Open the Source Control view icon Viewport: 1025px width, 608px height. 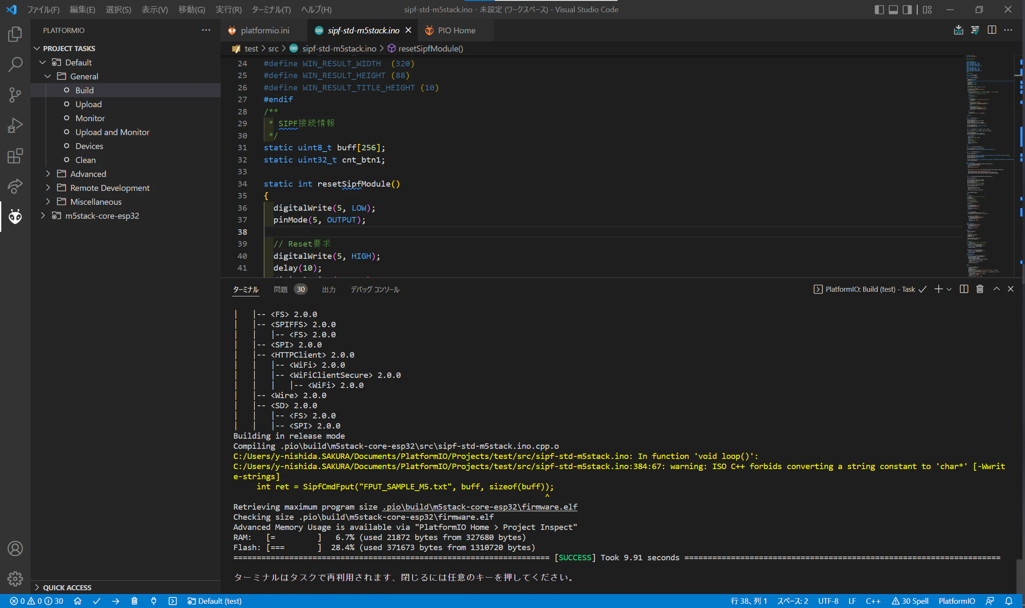click(x=15, y=95)
